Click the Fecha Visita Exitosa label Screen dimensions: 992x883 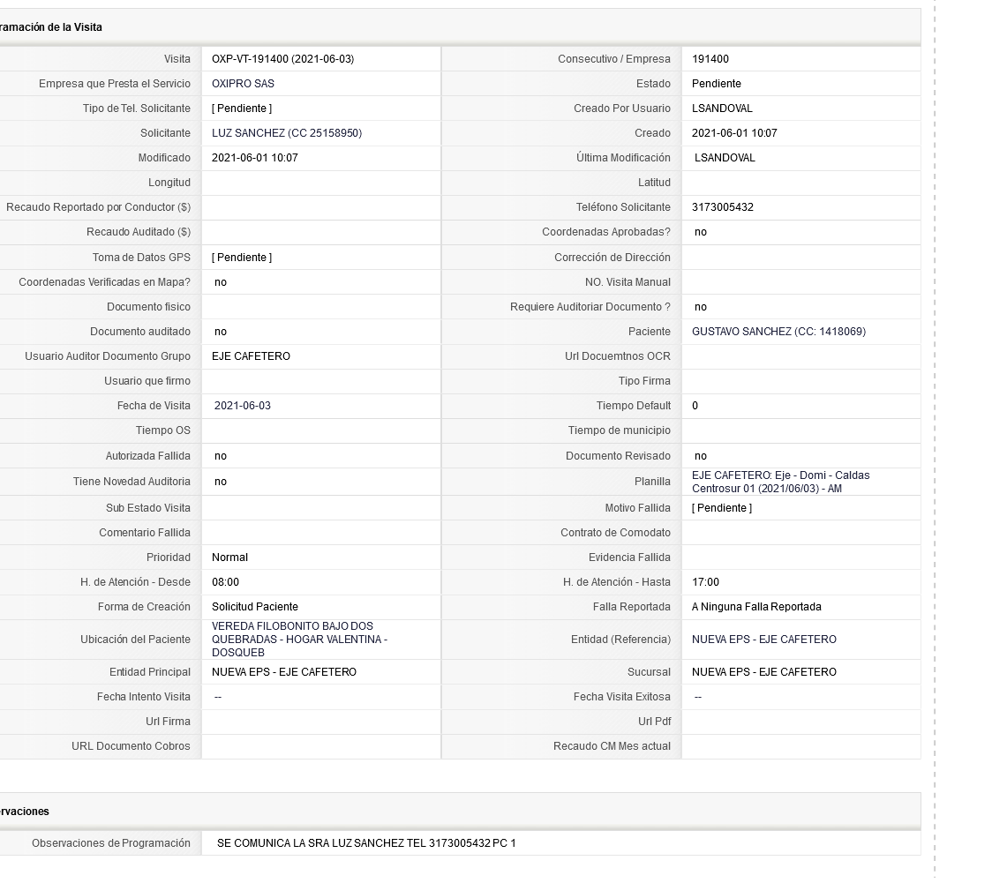click(622, 696)
